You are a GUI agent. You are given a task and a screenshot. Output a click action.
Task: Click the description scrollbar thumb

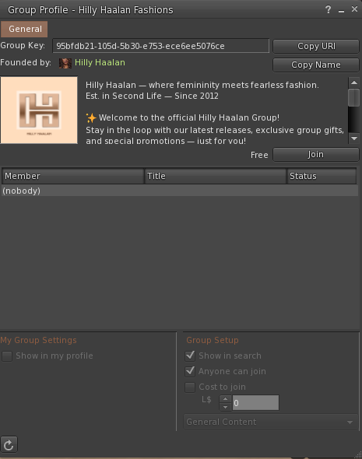(x=354, y=97)
